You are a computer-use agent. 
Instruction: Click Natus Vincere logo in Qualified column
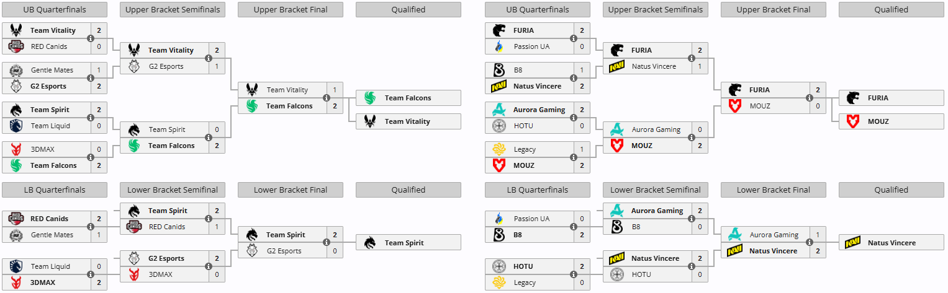[x=853, y=243]
